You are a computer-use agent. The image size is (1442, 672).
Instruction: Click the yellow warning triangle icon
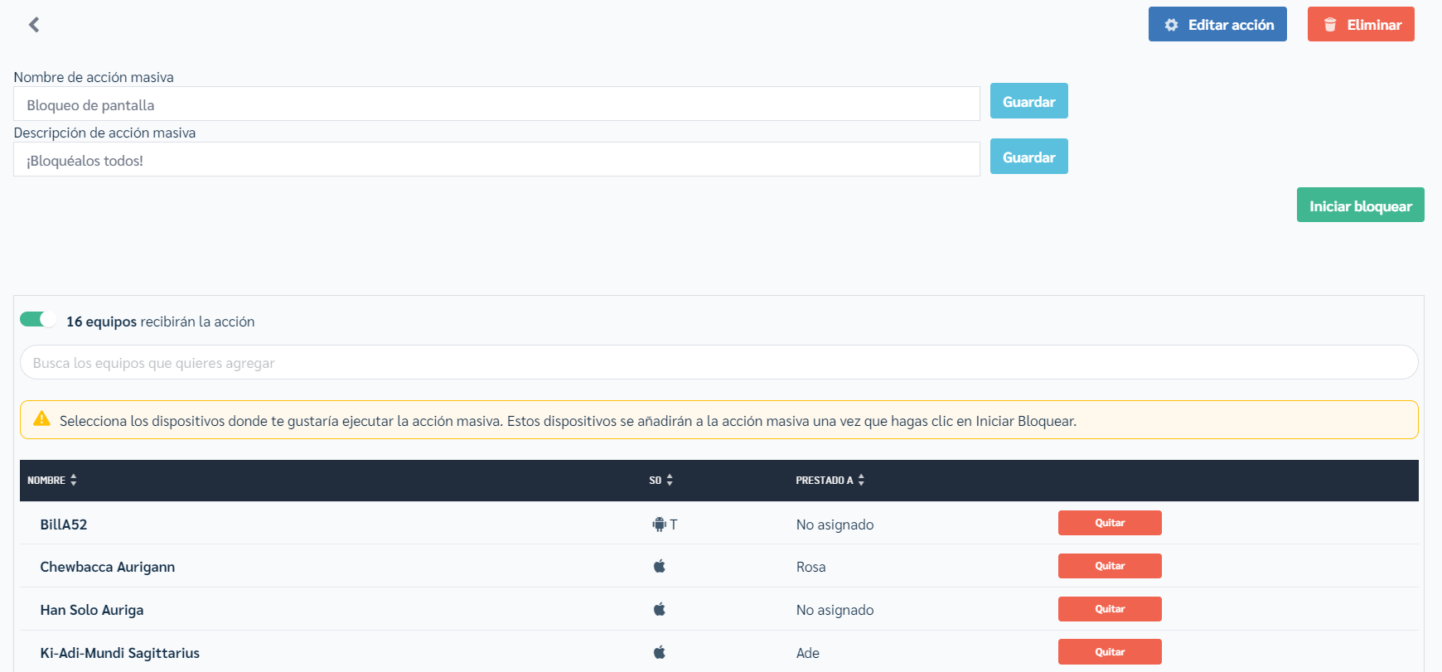pyautogui.click(x=41, y=419)
